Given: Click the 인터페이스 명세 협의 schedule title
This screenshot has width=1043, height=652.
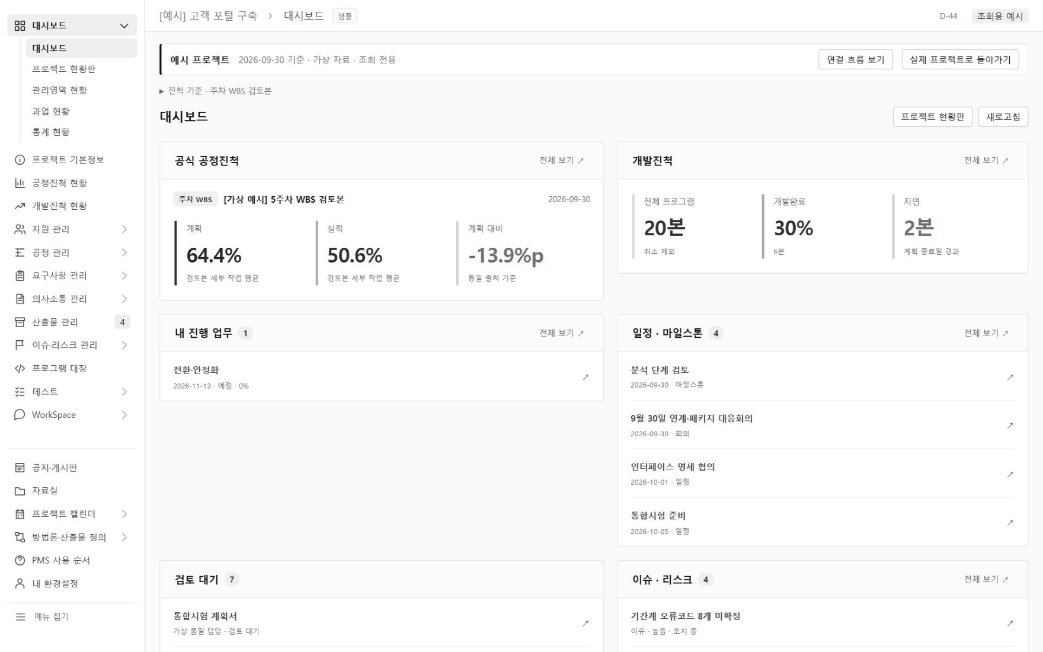Looking at the screenshot, I should 673,467.
